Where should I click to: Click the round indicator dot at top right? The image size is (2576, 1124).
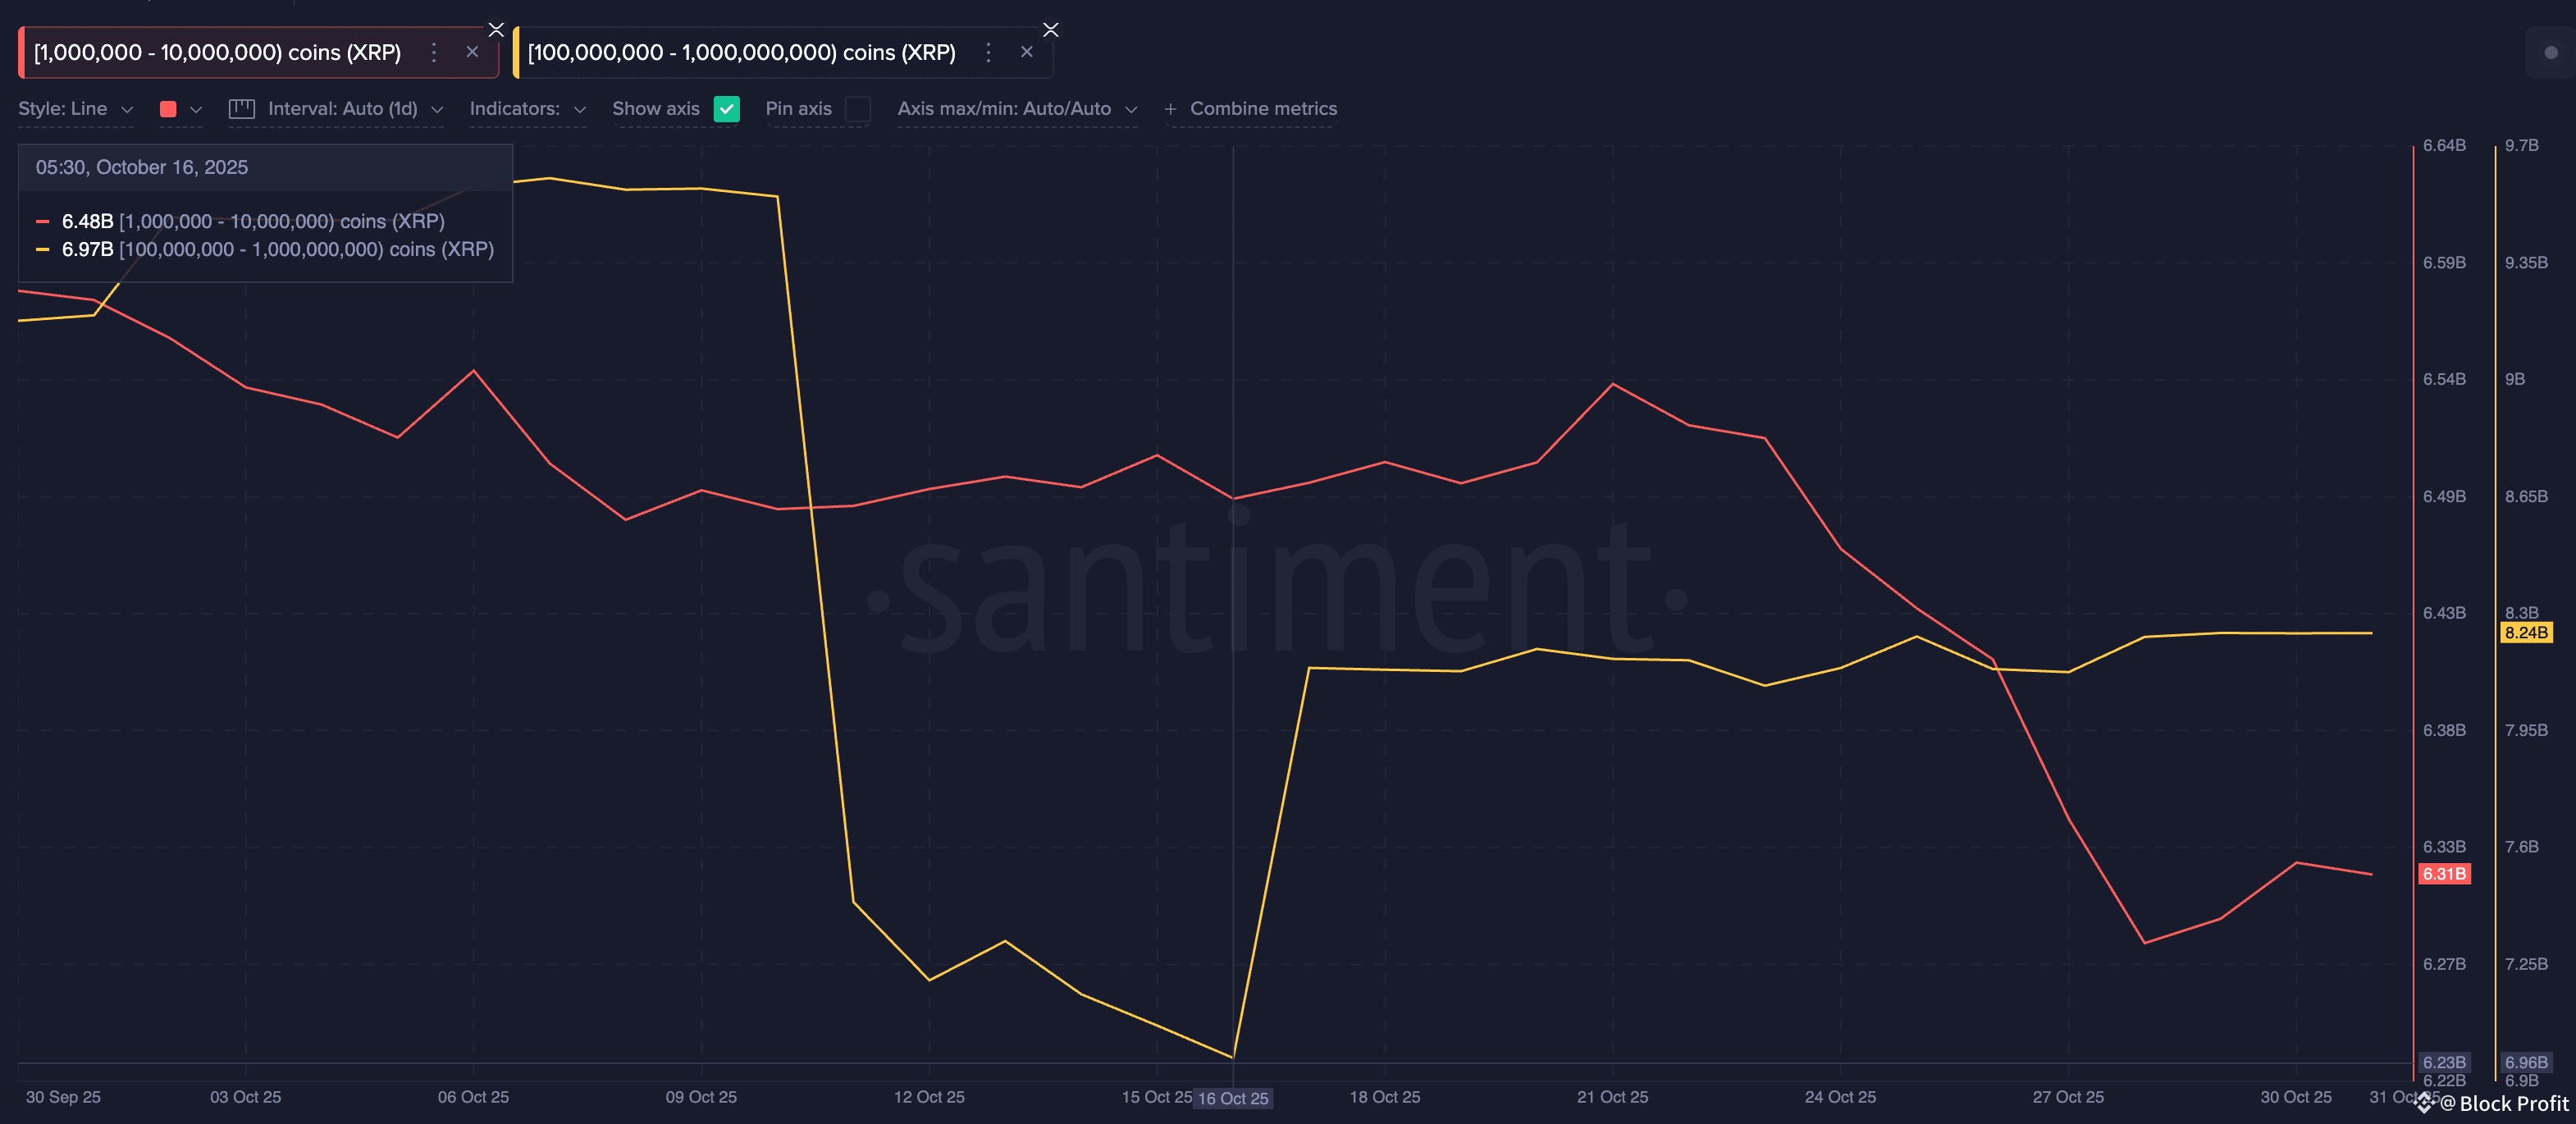(x=2550, y=52)
